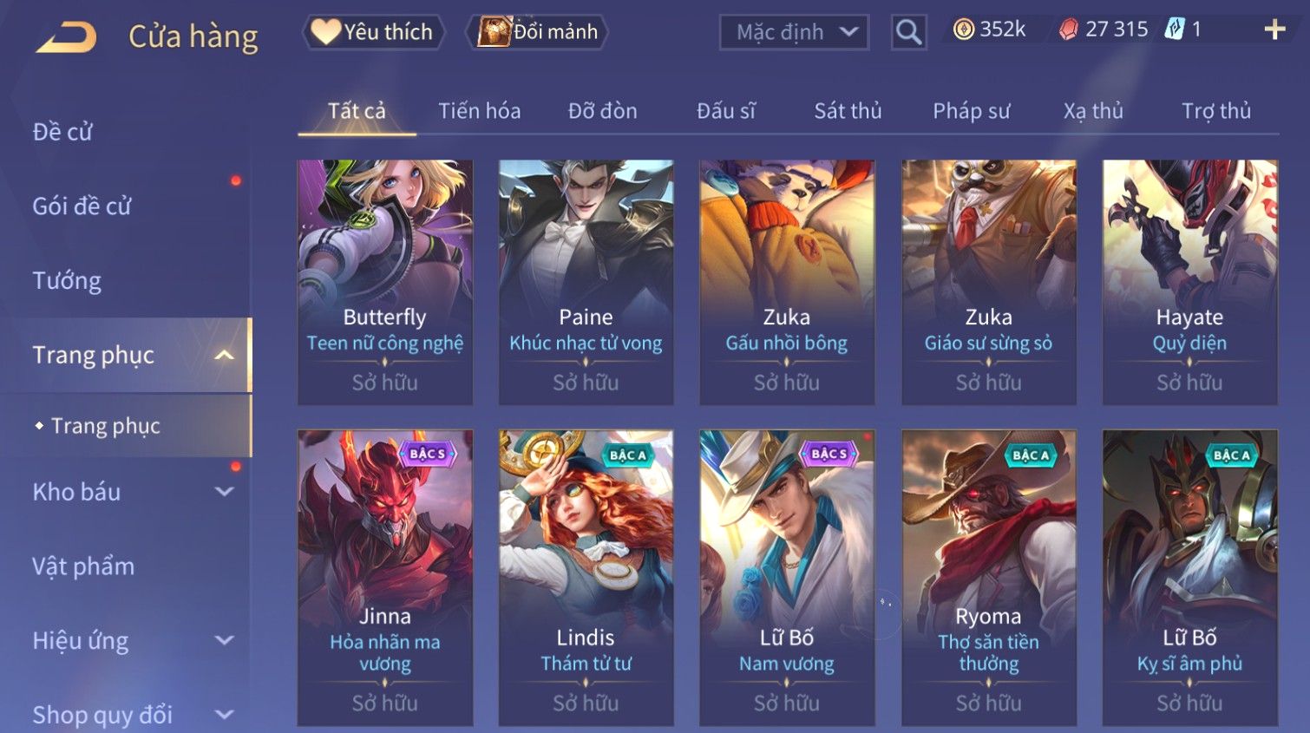The image size is (1310, 733).
Task: Open the Yêu thích heart button
Action: (x=374, y=32)
